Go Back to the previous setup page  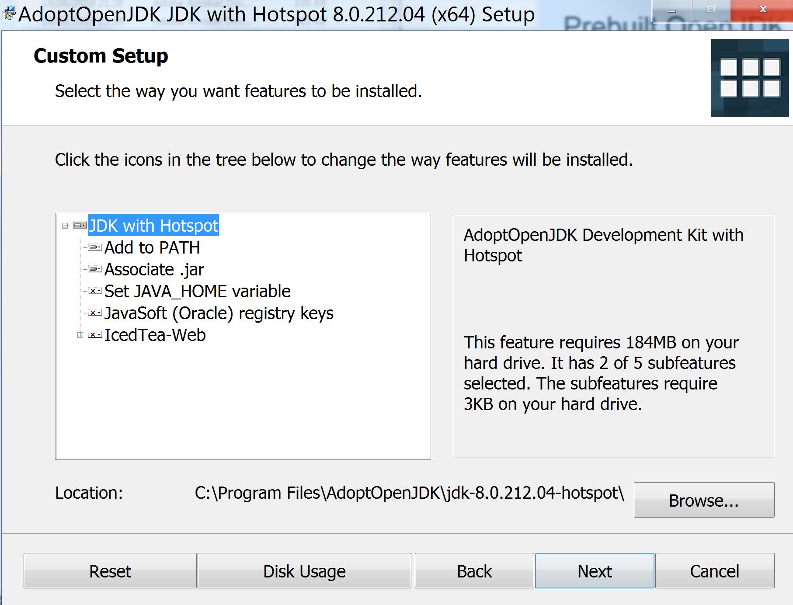point(474,571)
